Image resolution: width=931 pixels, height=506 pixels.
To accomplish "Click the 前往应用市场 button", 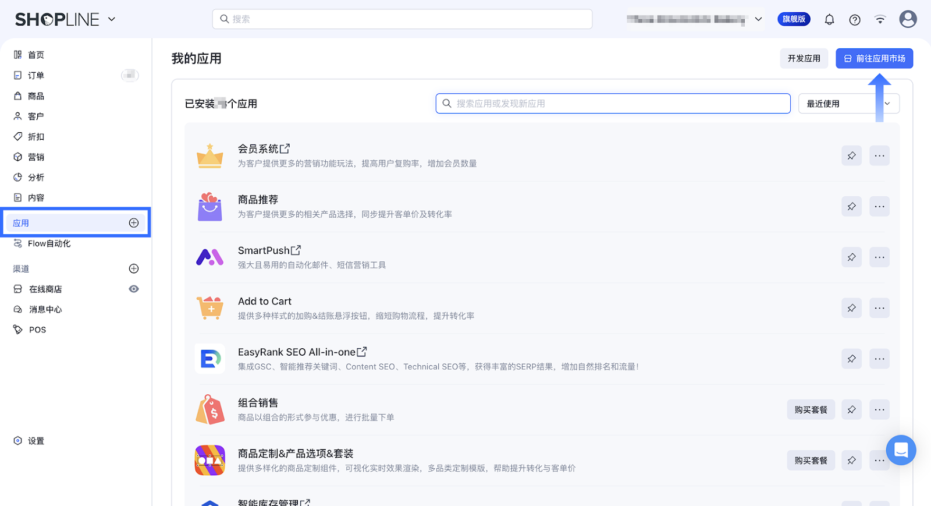I will [x=875, y=58].
